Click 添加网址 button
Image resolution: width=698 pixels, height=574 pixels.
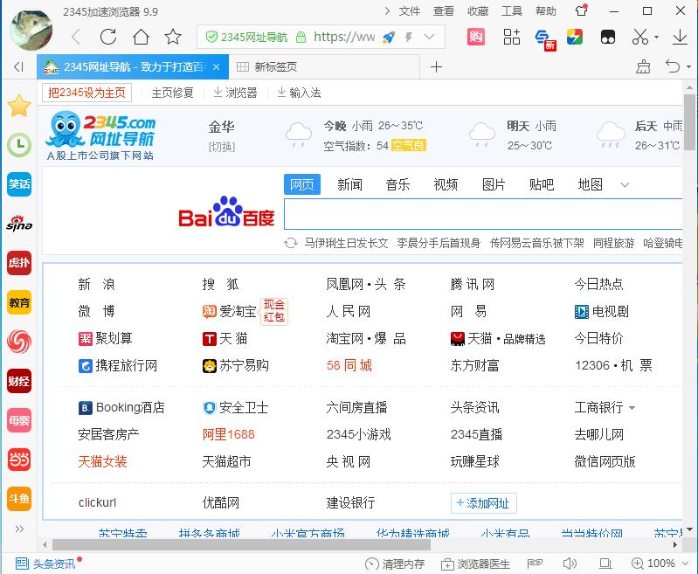(x=483, y=503)
